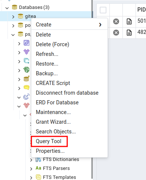Screen dimensions: 146x180
Task: Click the Extensions node icon
Action: point(27,70)
